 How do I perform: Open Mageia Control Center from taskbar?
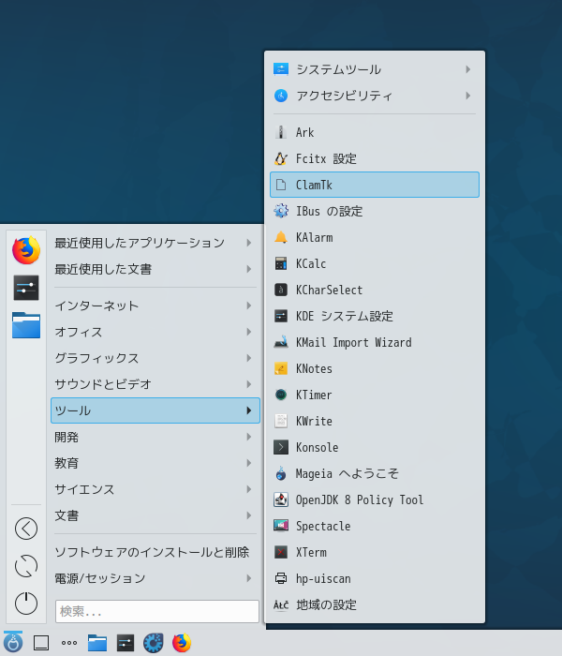pos(154,643)
